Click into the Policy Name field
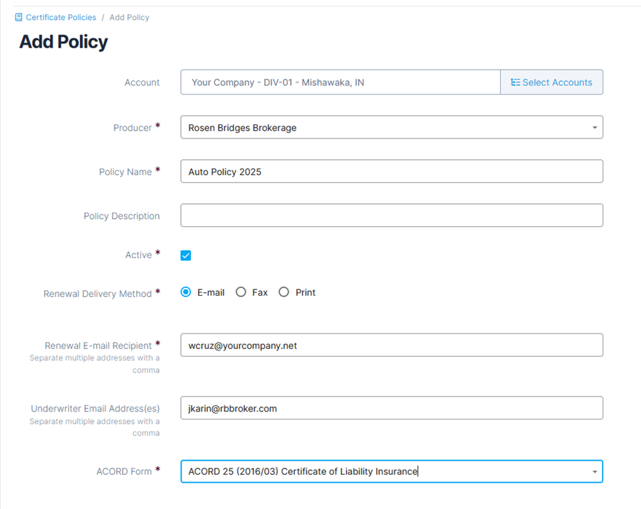This screenshot has height=509, width=641. (392, 171)
